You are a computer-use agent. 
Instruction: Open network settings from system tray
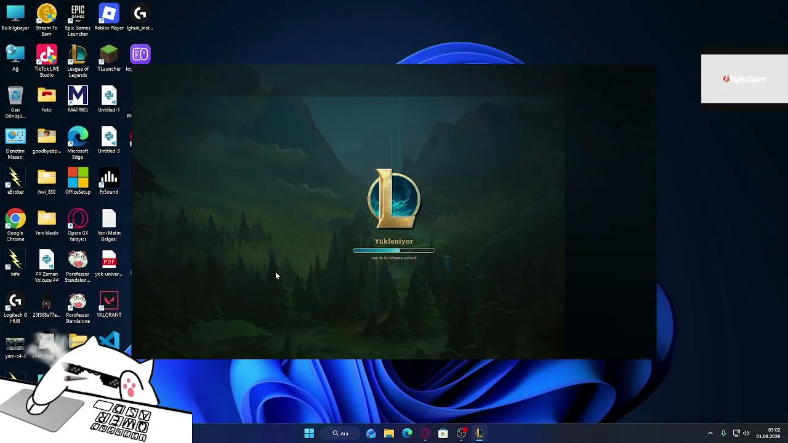click(x=736, y=433)
